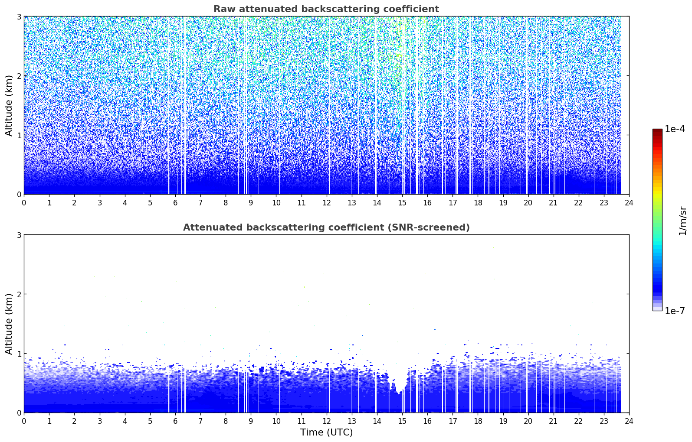Click the 'Time (UTC)' axis label
692x442 pixels.
point(326,432)
